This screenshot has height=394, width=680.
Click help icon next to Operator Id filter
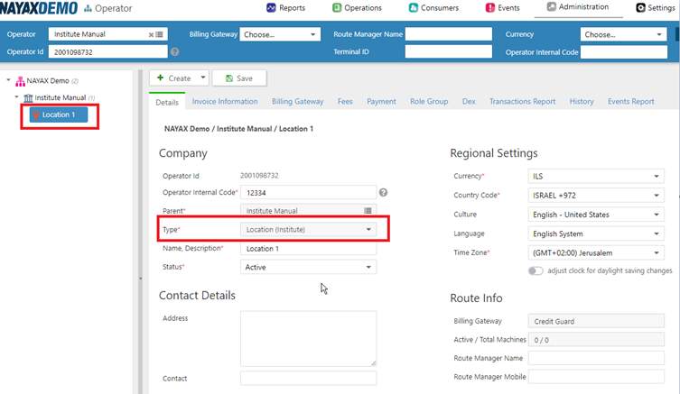pyautogui.click(x=175, y=52)
